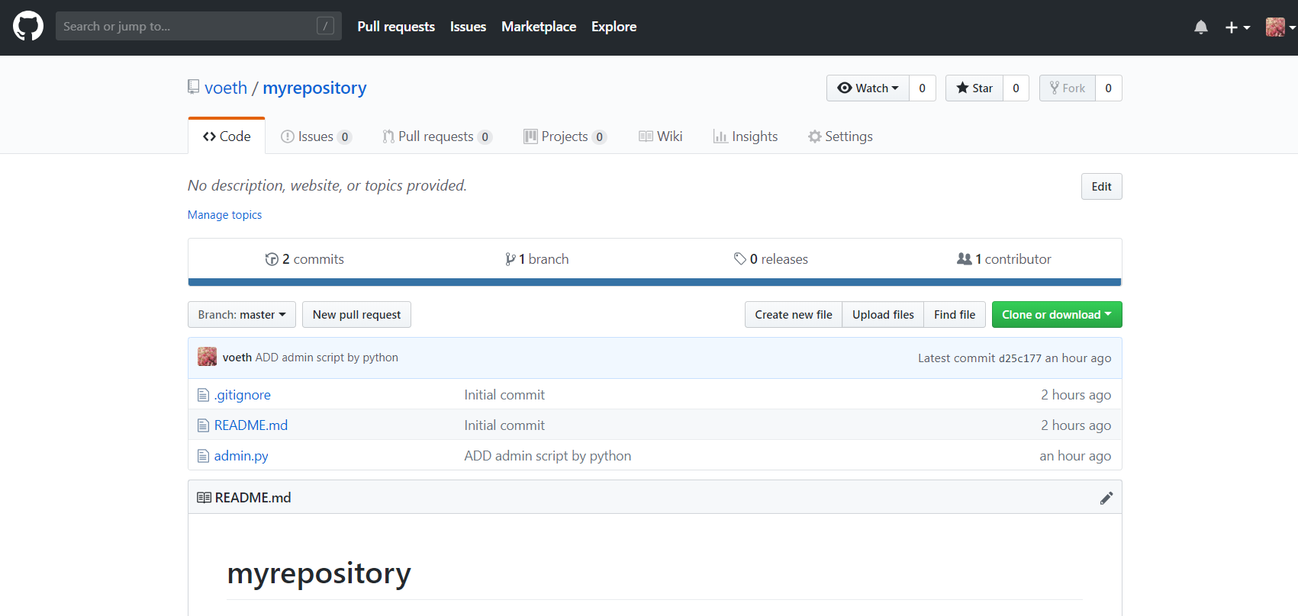The image size is (1298, 616).
Task: Click Initial commit message for README.md
Action: [504, 425]
